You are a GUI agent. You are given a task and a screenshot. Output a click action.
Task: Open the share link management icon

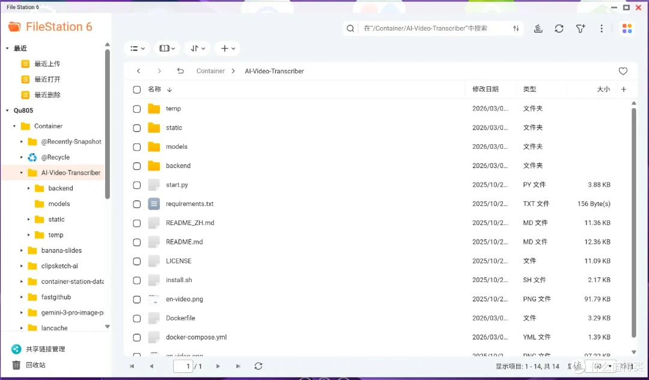pos(16,349)
